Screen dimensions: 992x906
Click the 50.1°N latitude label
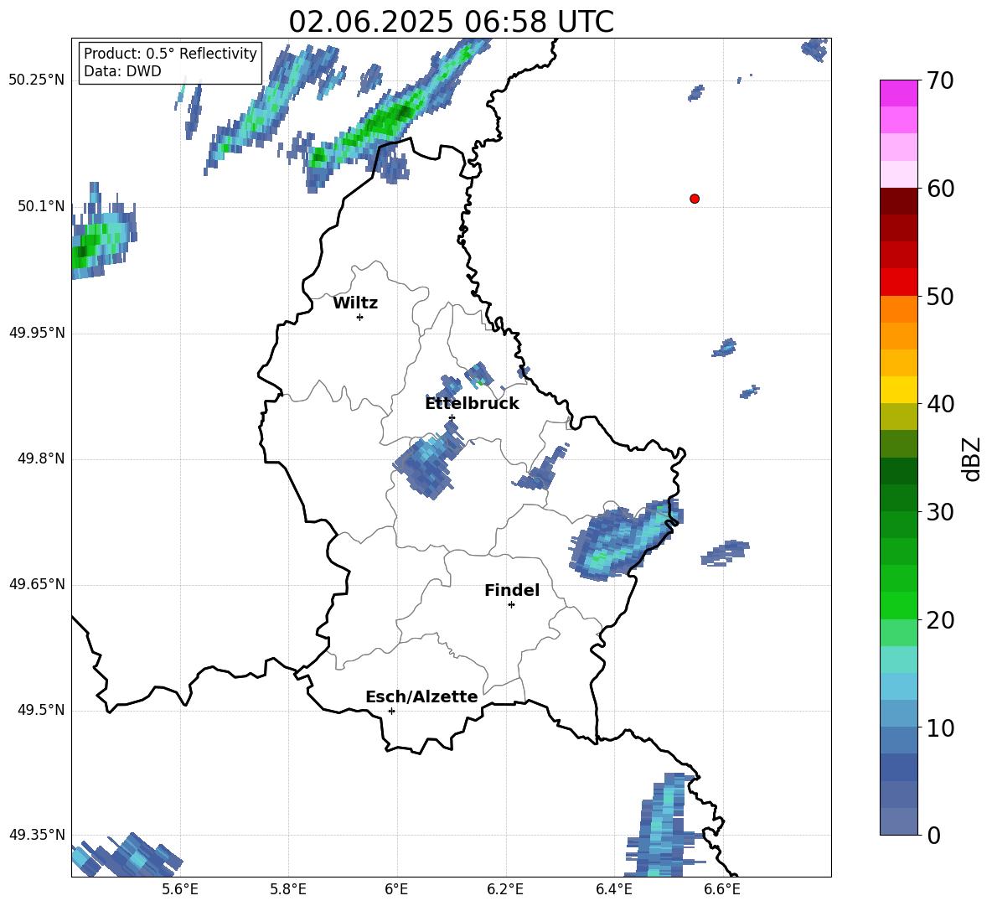pyautogui.click(x=41, y=206)
